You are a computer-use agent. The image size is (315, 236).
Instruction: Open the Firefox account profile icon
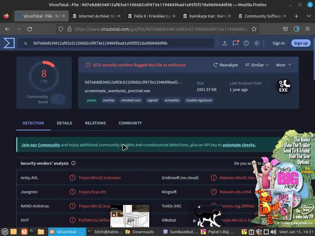tap(297, 29)
